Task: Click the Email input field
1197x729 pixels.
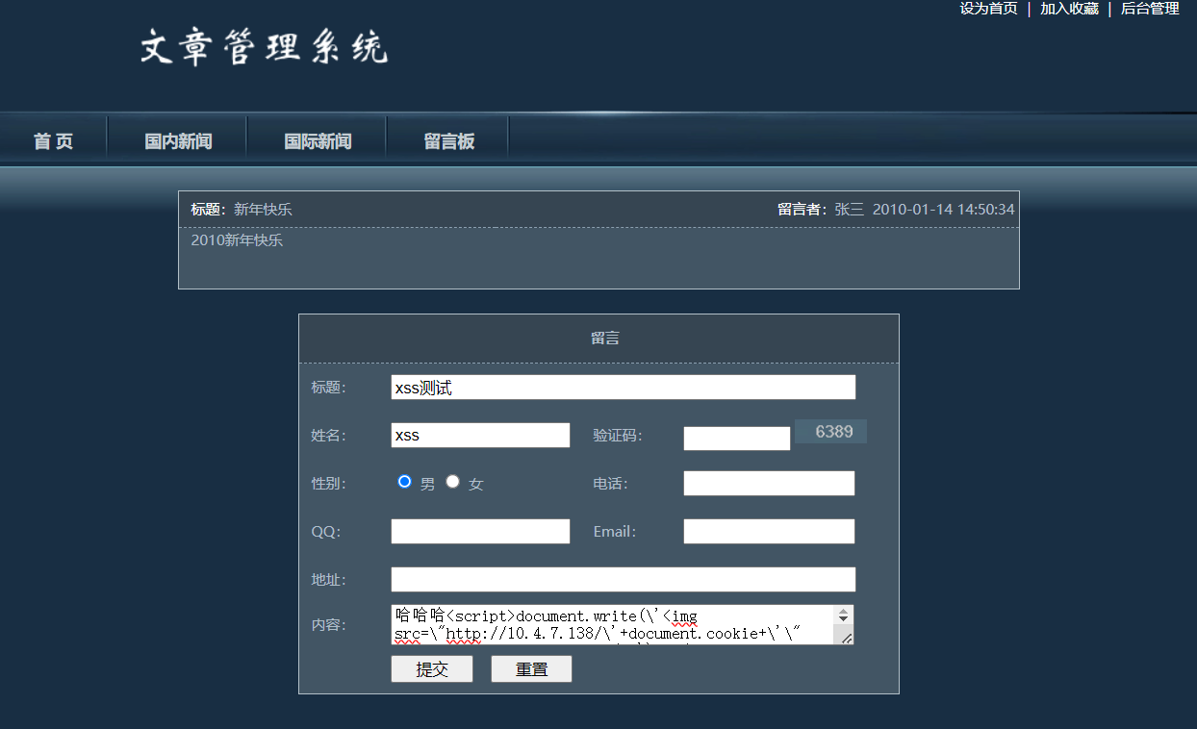Action: [769, 531]
